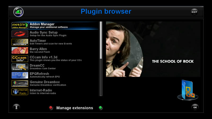Click 'listen to internet-radio' description

pyautogui.click(x=43, y=93)
